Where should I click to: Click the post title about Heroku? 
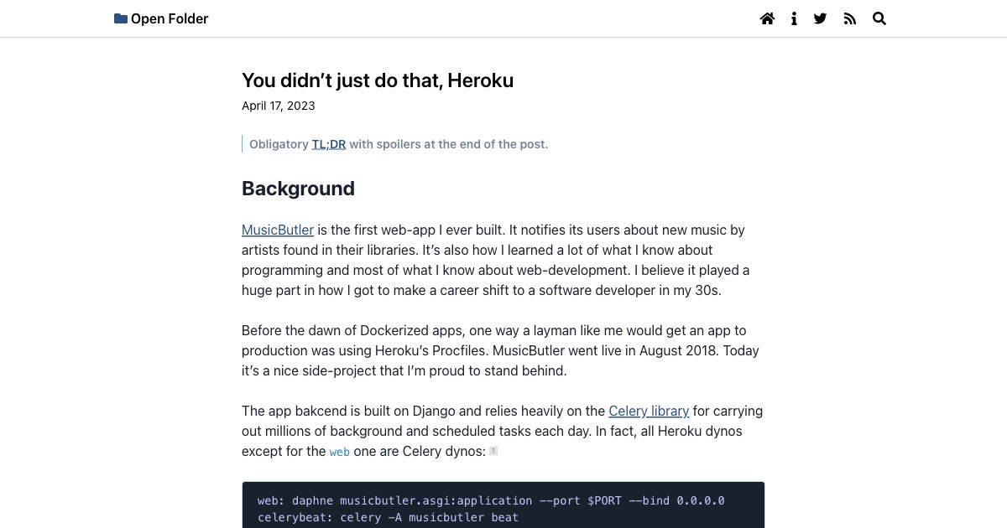378,80
